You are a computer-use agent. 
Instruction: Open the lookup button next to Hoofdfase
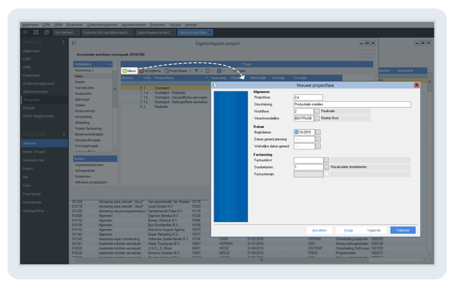pyautogui.click(x=317, y=111)
